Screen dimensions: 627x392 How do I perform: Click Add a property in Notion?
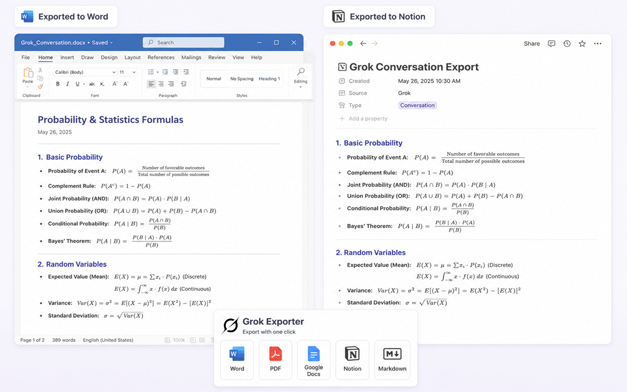(363, 119)
